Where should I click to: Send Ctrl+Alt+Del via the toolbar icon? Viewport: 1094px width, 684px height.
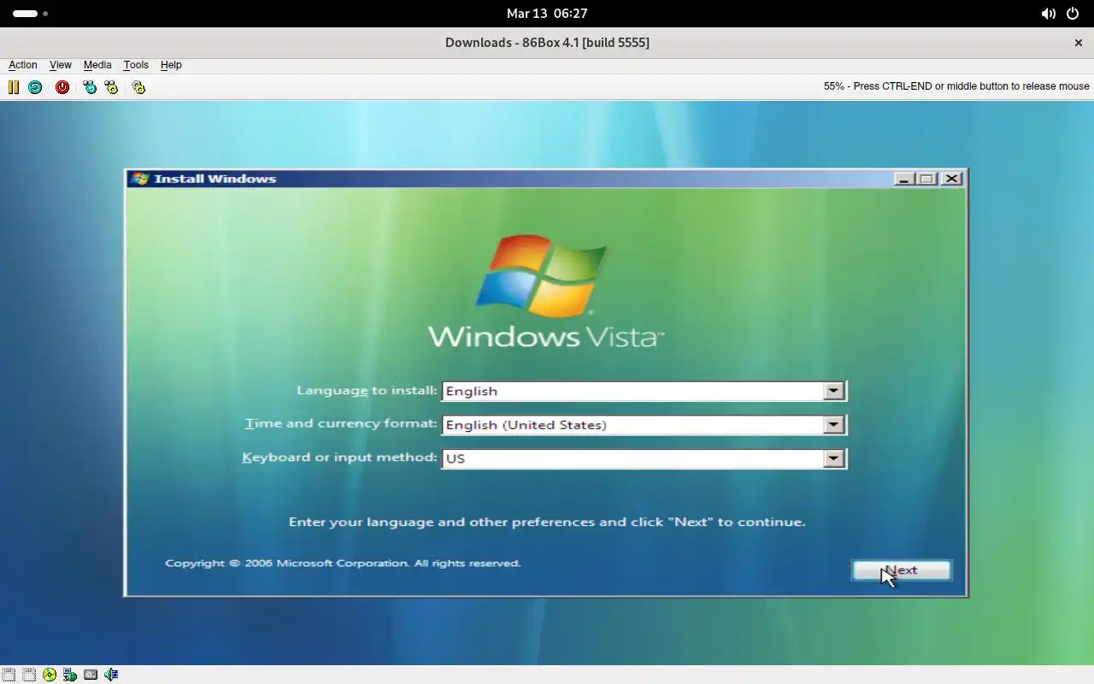(90, 87)
